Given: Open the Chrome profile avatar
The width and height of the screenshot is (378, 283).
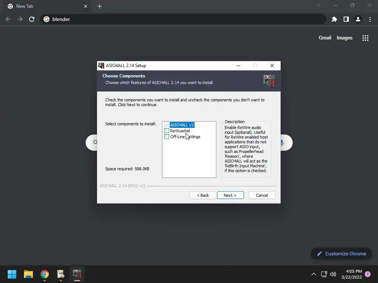Looking at the screenshot, I should click(358, 19).
